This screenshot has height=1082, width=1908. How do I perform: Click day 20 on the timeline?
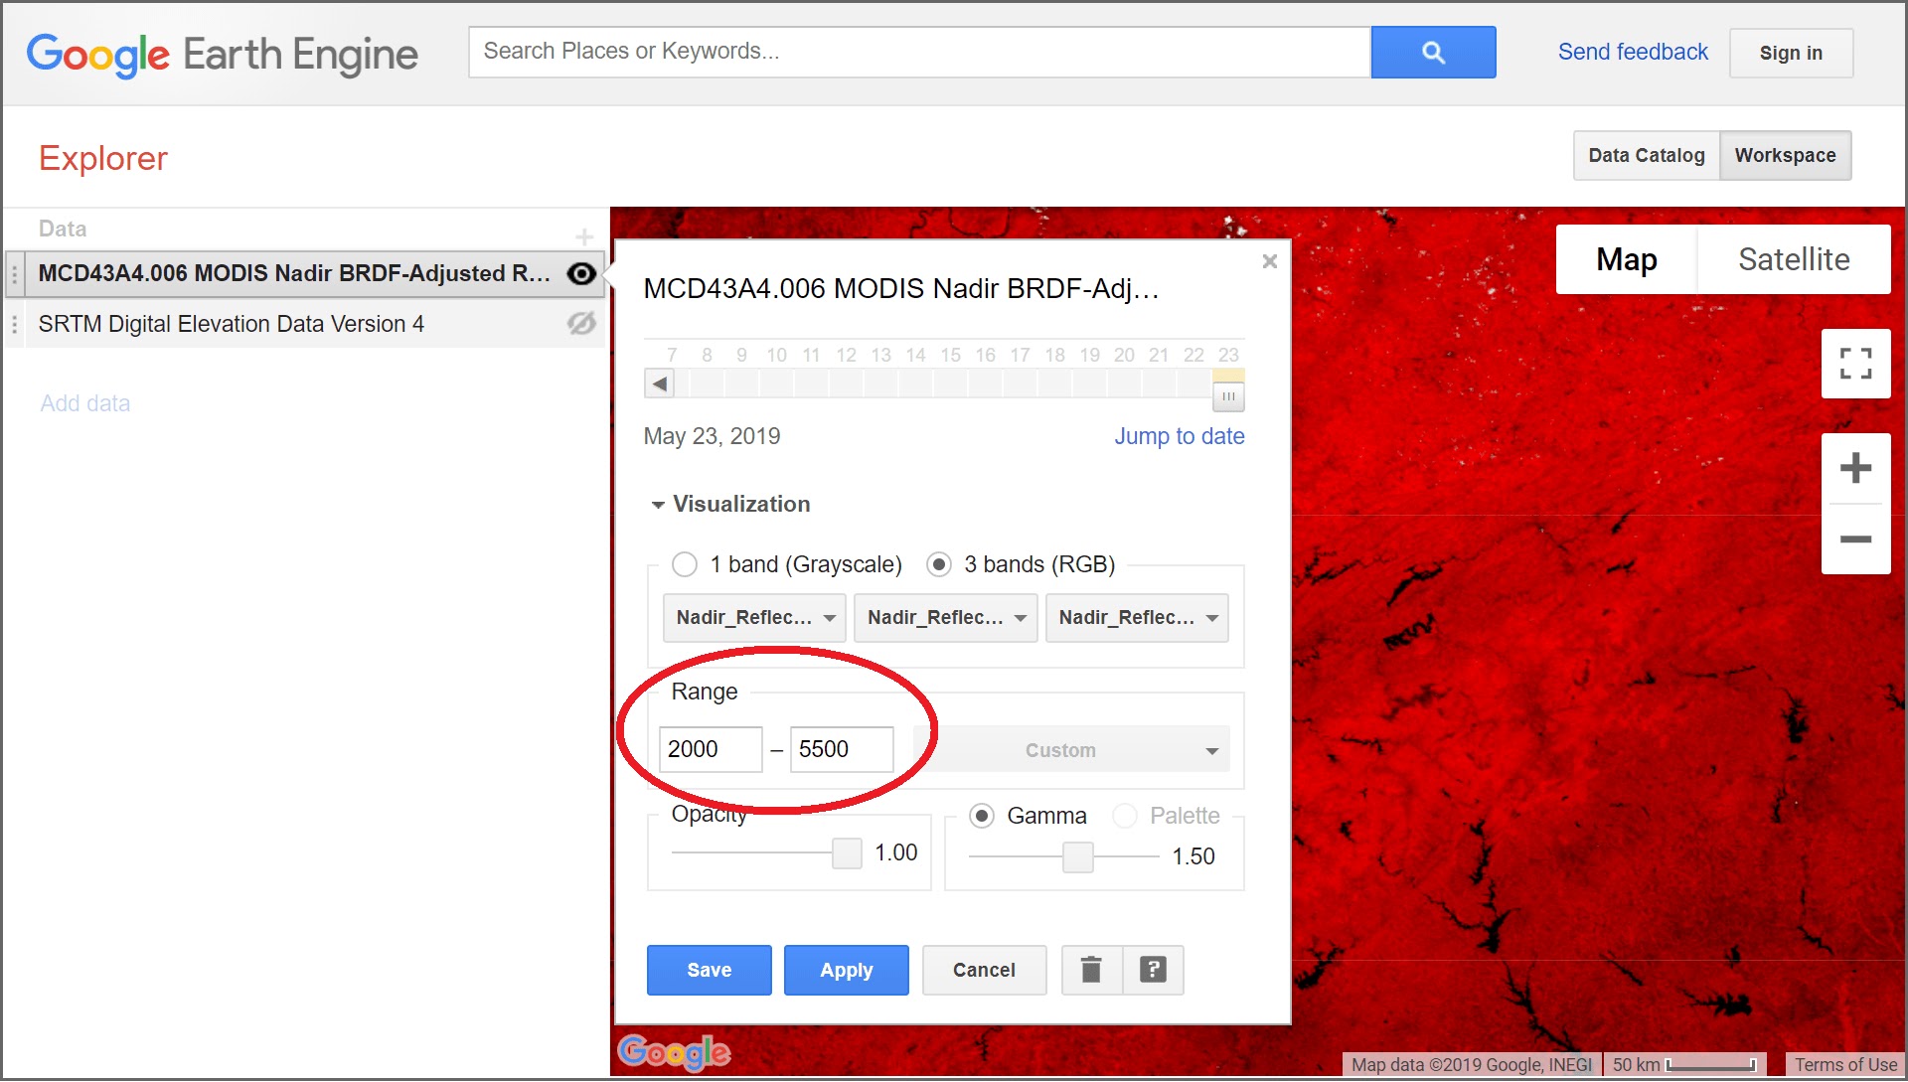point(1124,356)
